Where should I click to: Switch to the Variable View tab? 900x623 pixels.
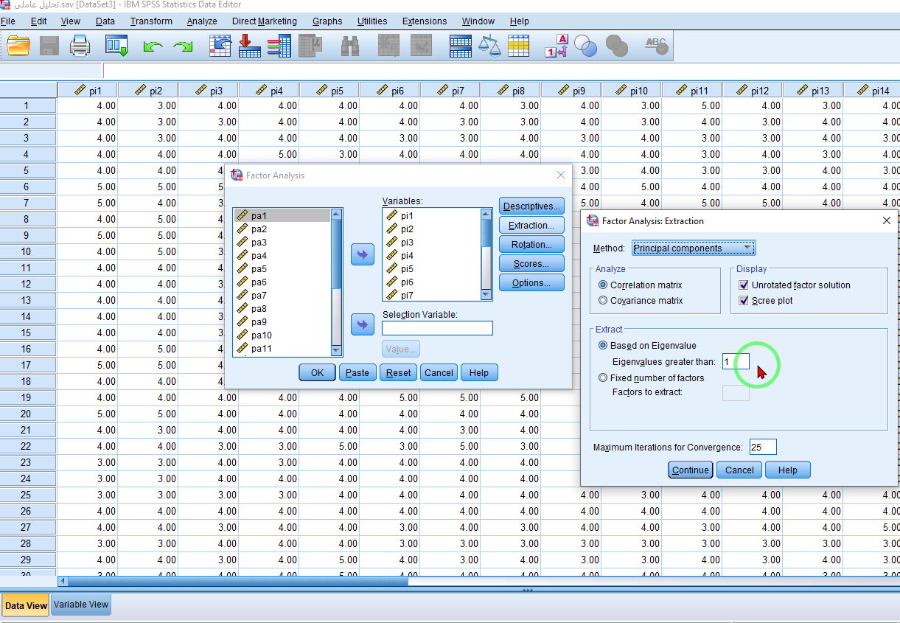tap(81, 605)
